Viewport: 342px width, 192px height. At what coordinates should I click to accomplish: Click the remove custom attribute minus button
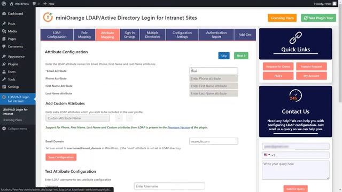129,118
